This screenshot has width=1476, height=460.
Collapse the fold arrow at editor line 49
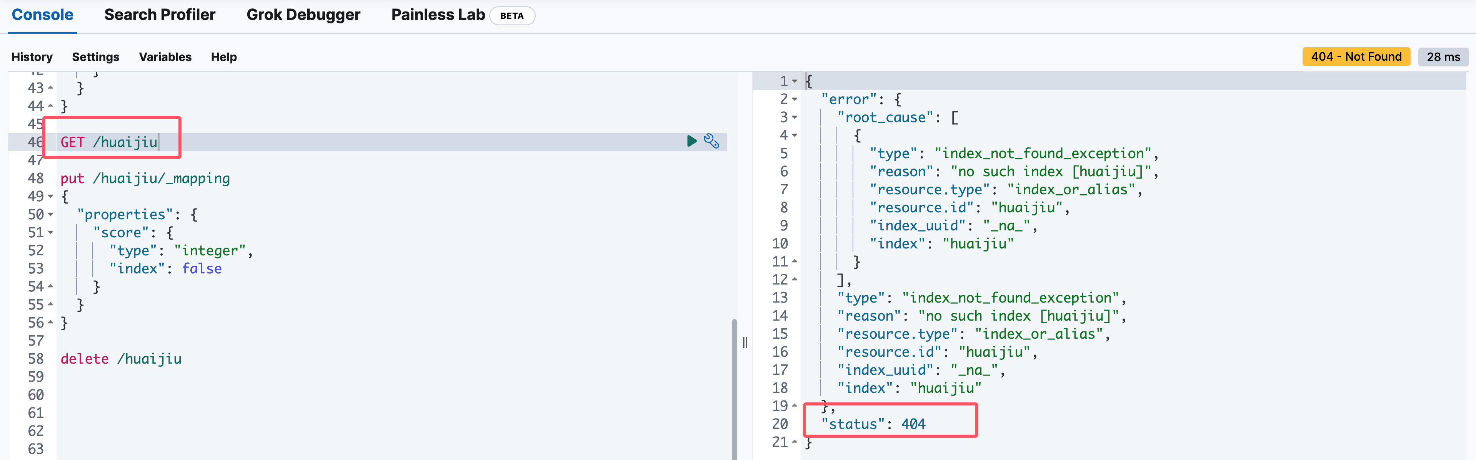click(51, 197)
